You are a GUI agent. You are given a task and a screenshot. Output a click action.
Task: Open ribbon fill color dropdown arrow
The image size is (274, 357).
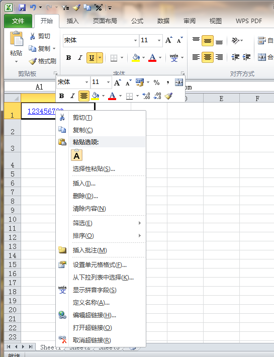coord(143,58)
